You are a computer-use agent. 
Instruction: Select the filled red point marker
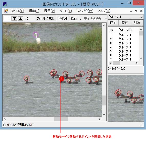pyautogui.click(x=61, y=79)
